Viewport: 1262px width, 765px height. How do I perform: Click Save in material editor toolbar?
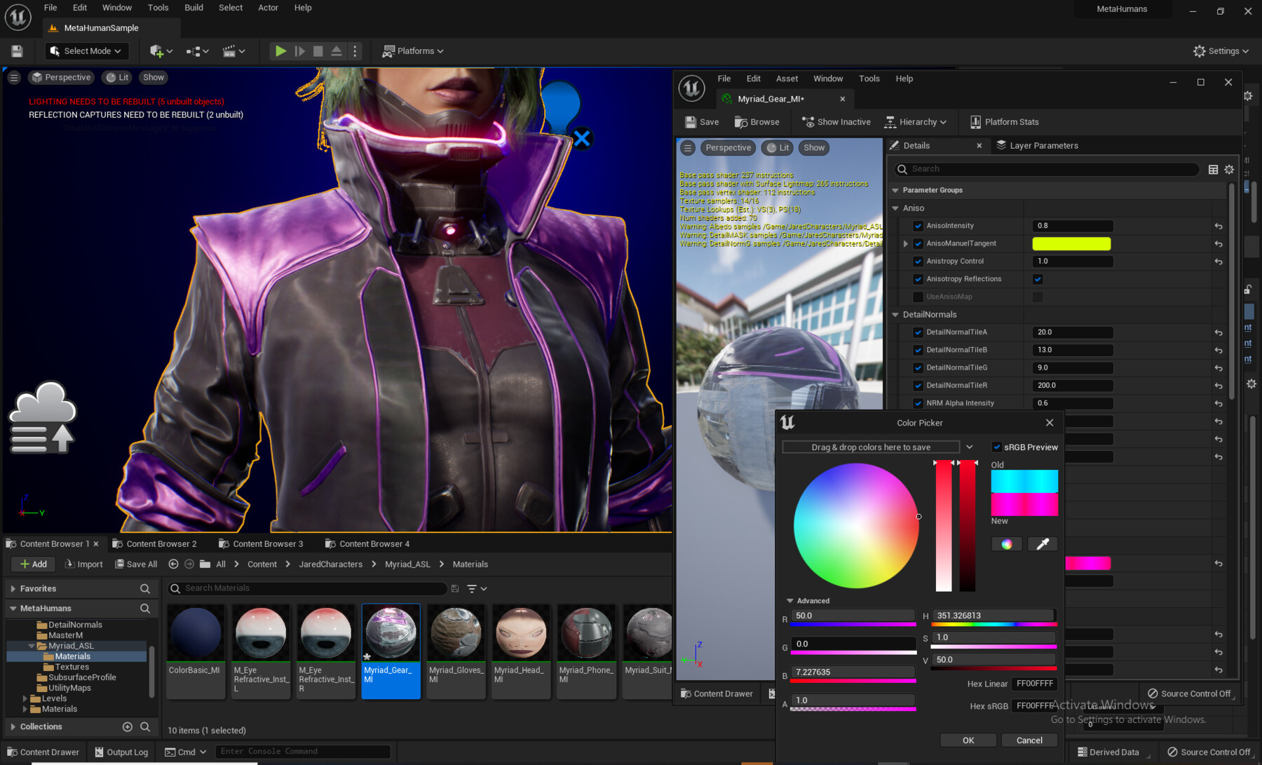(702, 122)
